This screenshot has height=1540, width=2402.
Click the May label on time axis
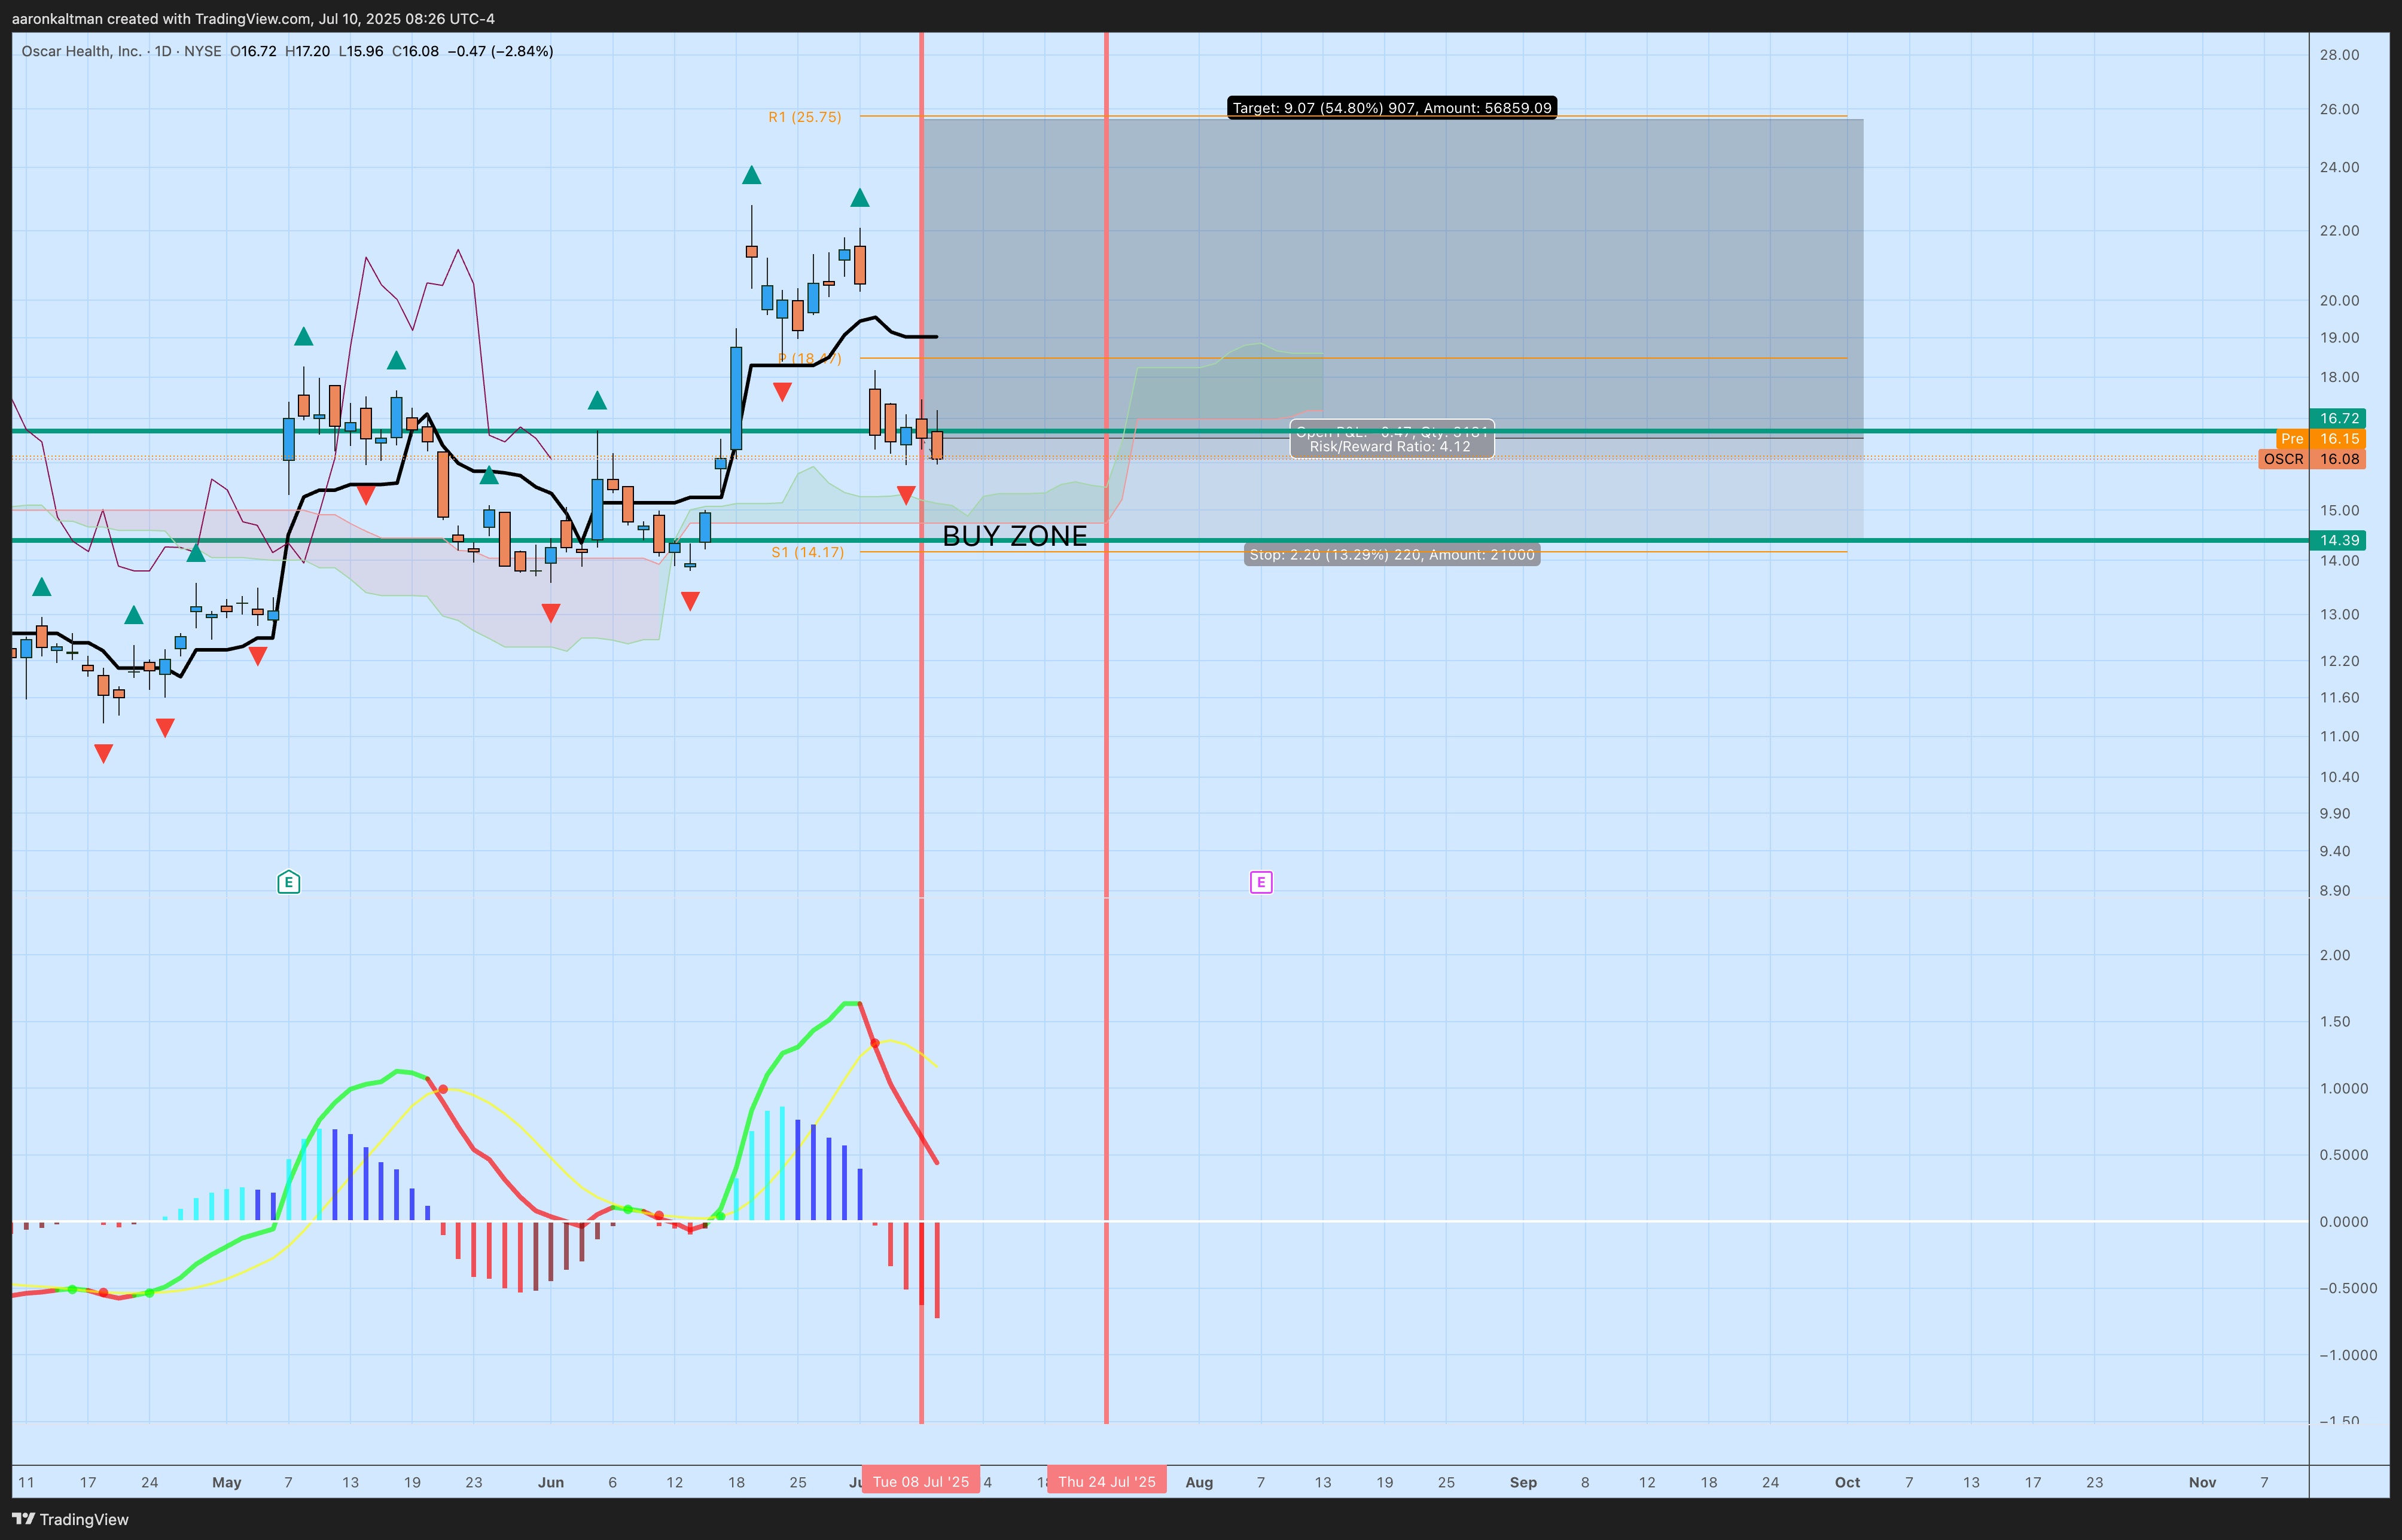(227, 1482)
